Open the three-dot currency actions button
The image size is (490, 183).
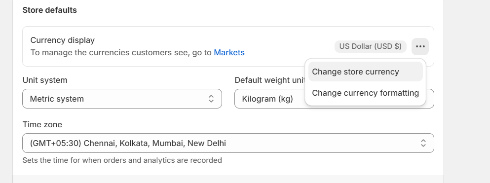point(420,46)
